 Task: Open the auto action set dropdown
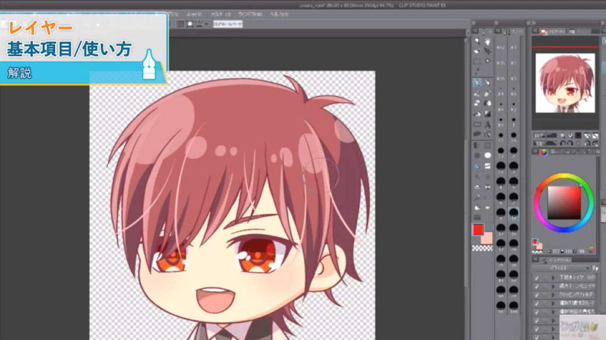point(561,268)
